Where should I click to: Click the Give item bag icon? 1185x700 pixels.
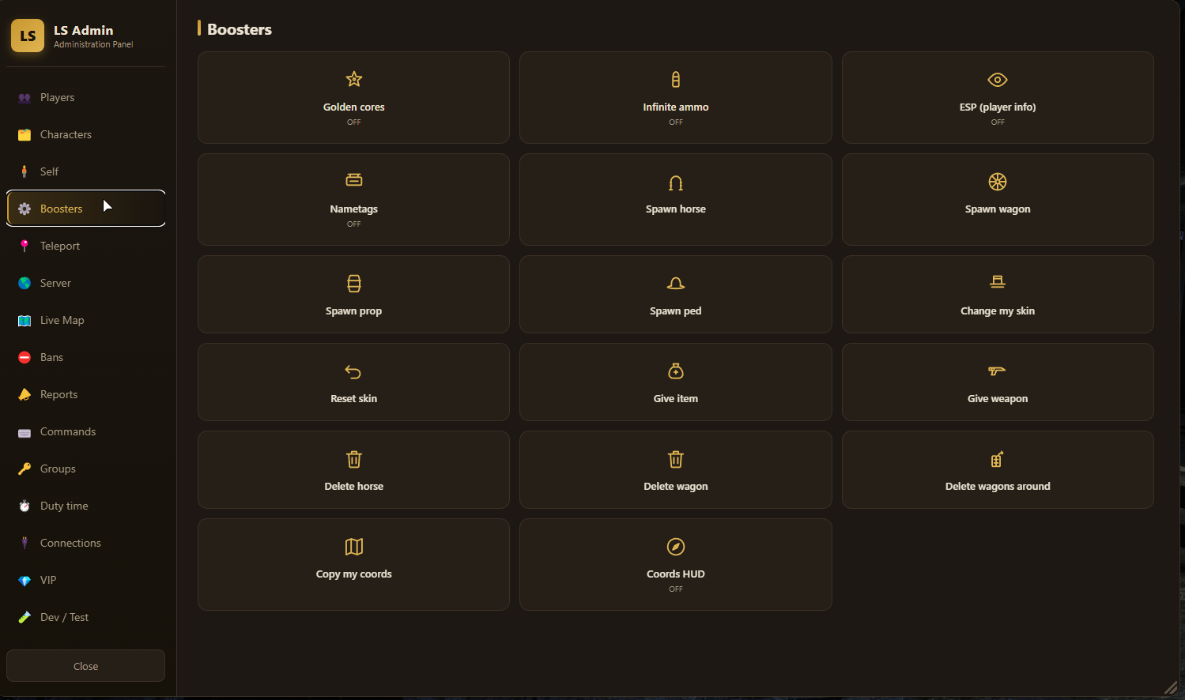676,371
